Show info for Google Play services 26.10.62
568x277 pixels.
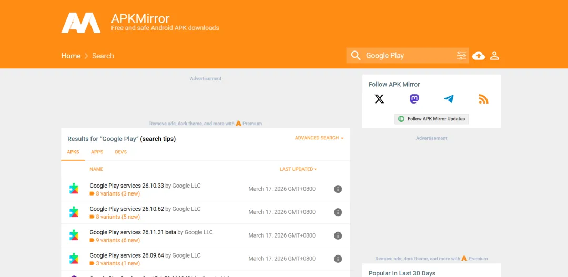(x=338, y=212)
